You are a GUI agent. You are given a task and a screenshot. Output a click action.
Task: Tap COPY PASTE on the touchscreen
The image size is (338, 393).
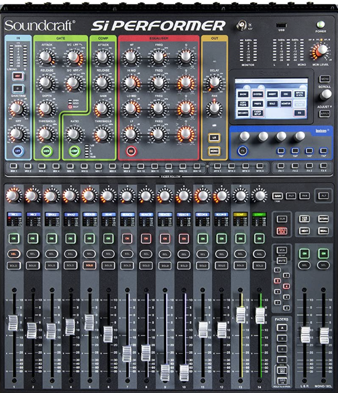tap(243, 104)
